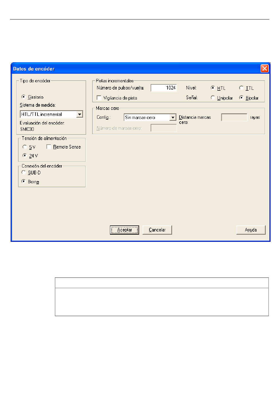Click the Evaluación del encóder label
Image resolution: width=272 pixels, height=401 pixels.
pos(42,123)
